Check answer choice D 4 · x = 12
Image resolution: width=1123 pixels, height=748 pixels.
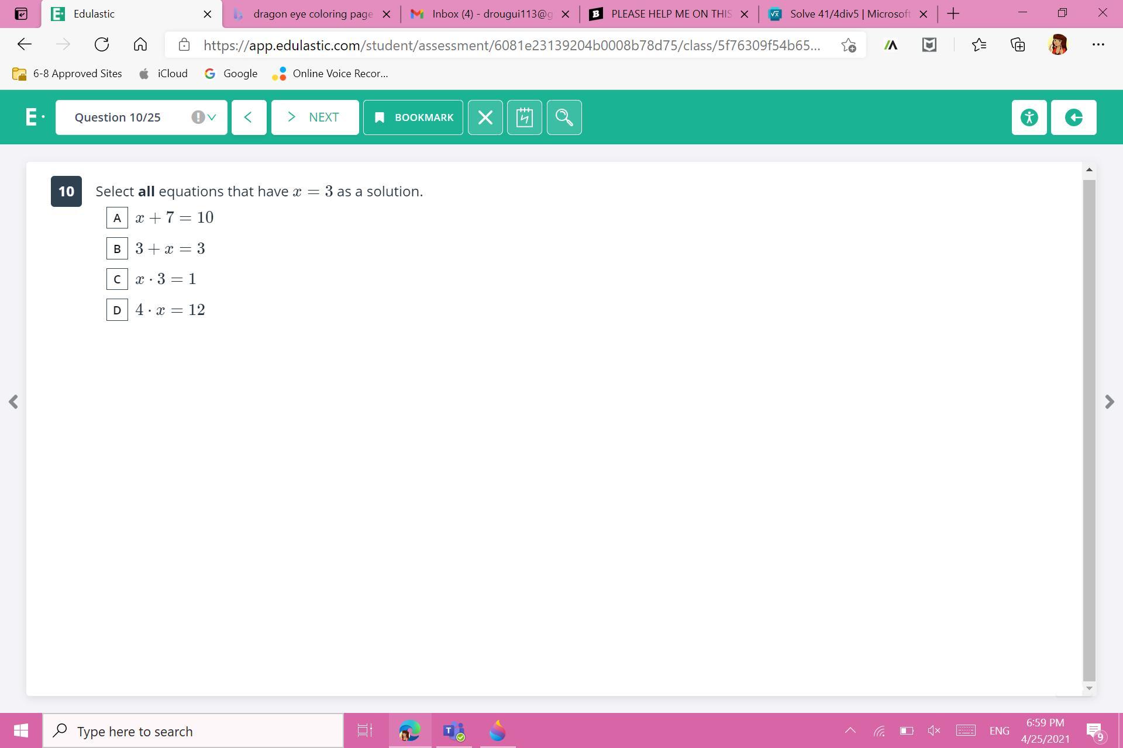click(117, 310)
